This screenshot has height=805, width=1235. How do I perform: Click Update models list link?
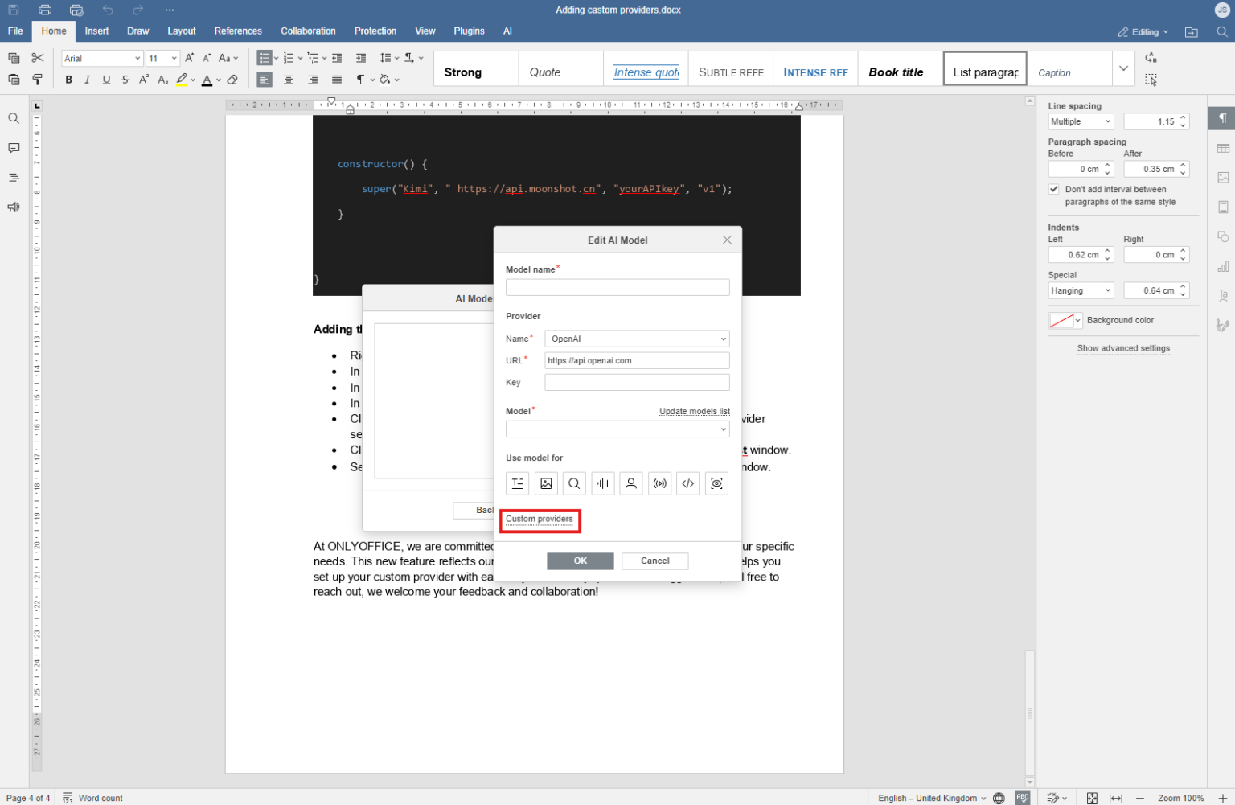[x=695, y=411]
